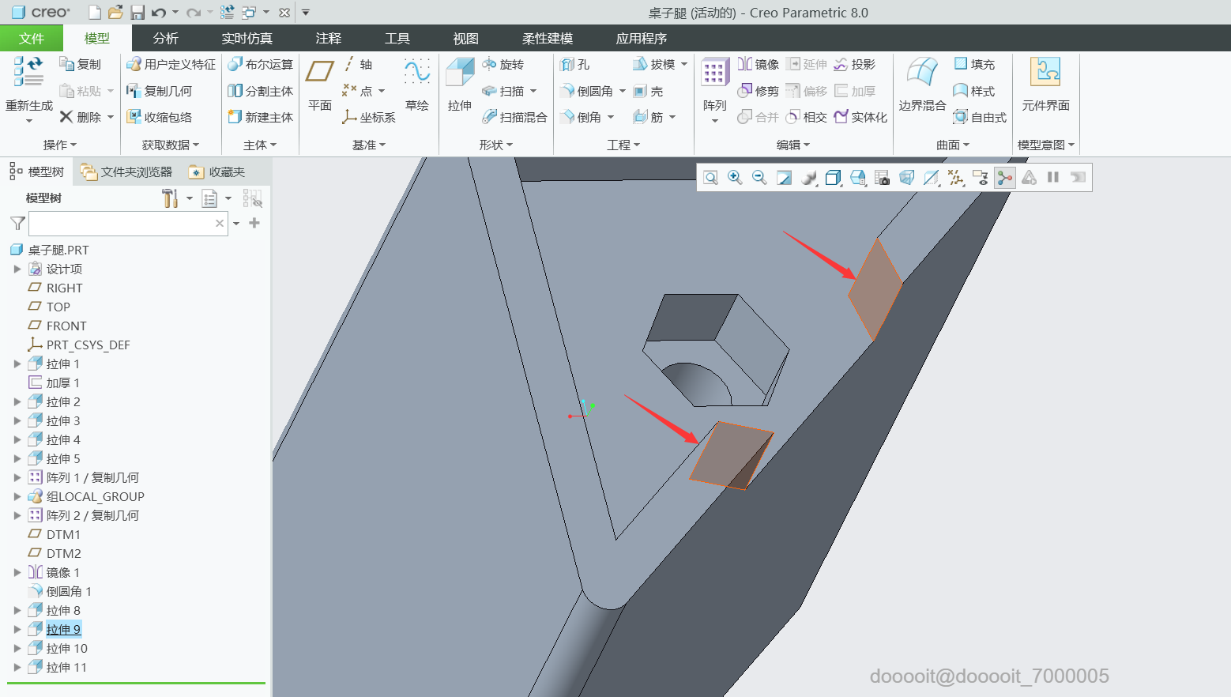The height and width of the screenshot is (697, 1231).
Task: Expand 阵列 1 / 复制几何 node
Action: 17,477
